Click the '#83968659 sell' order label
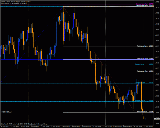This screenshot has width=160, height=128. click(6, 112)
